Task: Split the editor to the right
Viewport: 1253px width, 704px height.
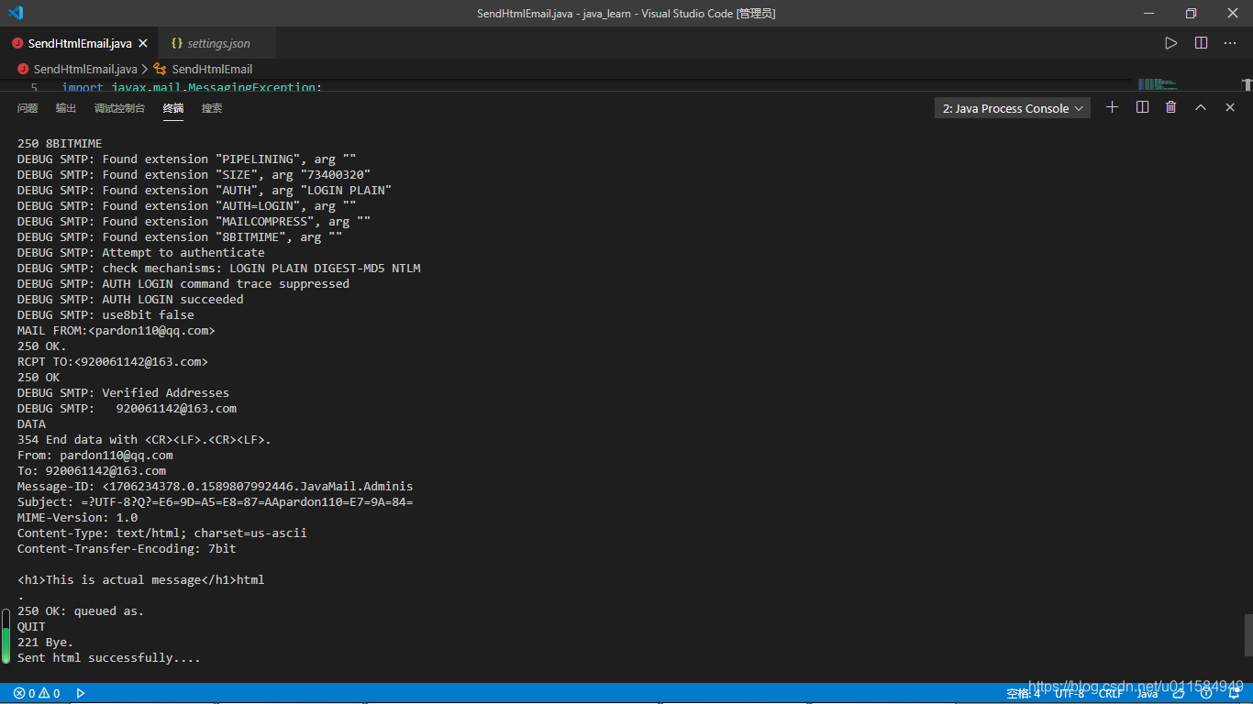Action: [1202, 43]
